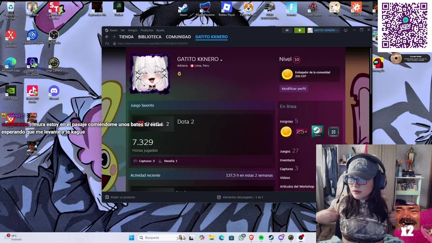Viewport: 432px width, 243px height.
Task: Click the Windows Start button
Action: tap(131, 238)
